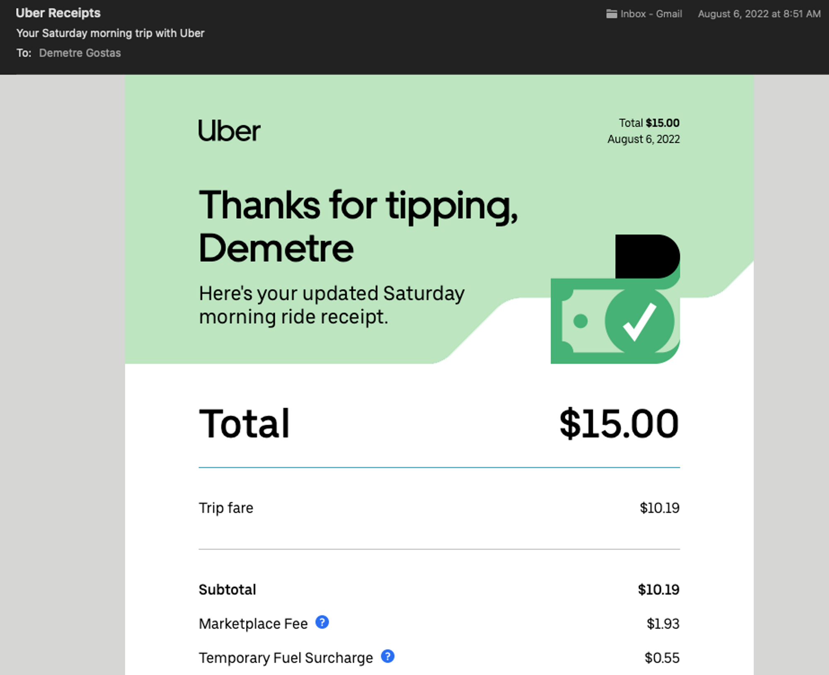Image resolution: width=829 pixels, height=675 pixels.
Task: Click the Temporary Fuel Surcharge info icon
Action: (x=388, y=656)
